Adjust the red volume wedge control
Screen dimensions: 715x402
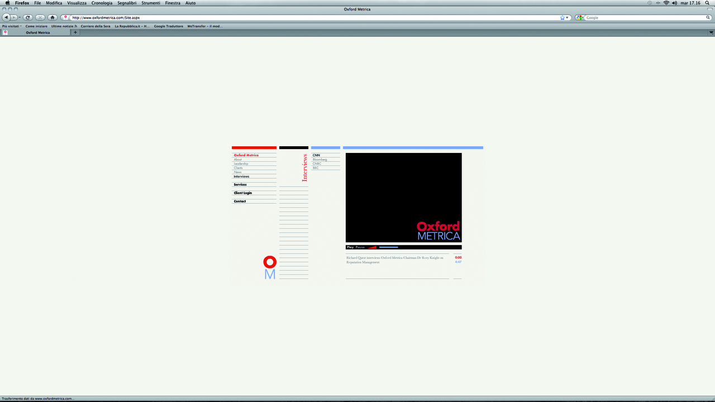point(372,247)
